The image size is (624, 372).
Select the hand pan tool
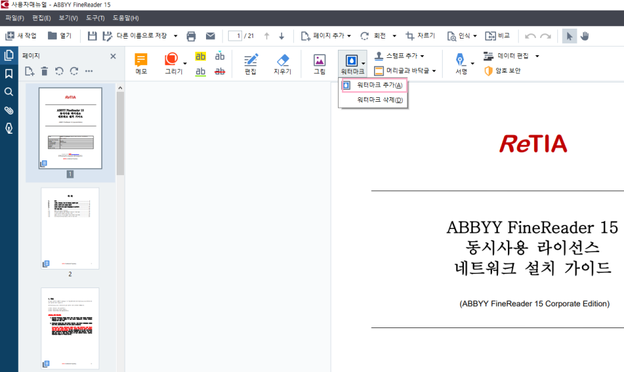point(584,36)
